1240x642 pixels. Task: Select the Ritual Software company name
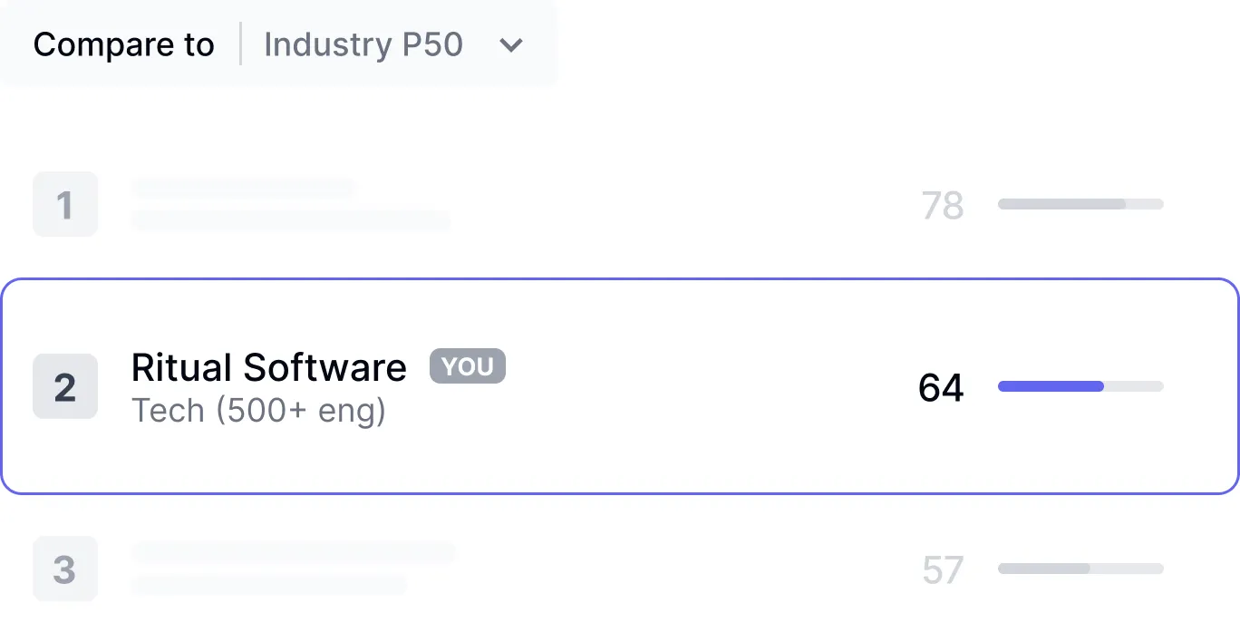(269, 367)
